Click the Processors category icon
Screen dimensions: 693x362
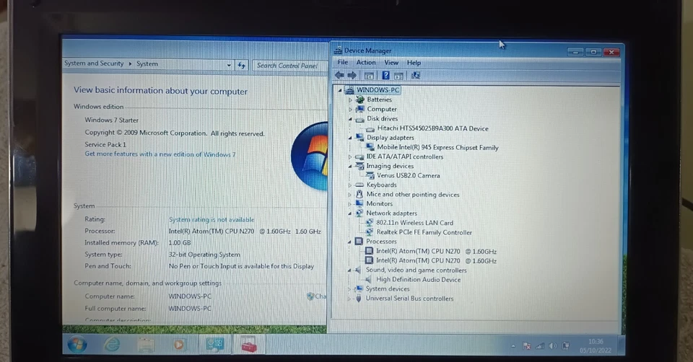pyautogui.click(x=359, y=242)
